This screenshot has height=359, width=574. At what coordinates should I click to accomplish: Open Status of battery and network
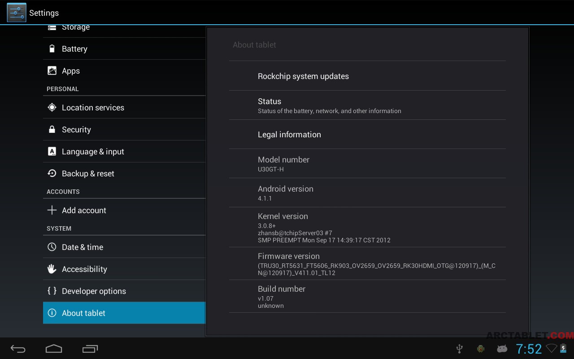tap(367, 105)
